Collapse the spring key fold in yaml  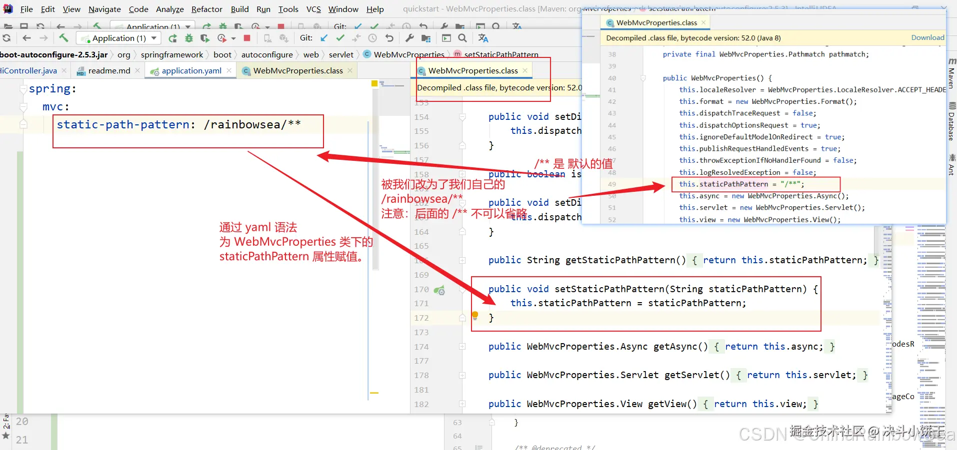click(x=23, y=89)
